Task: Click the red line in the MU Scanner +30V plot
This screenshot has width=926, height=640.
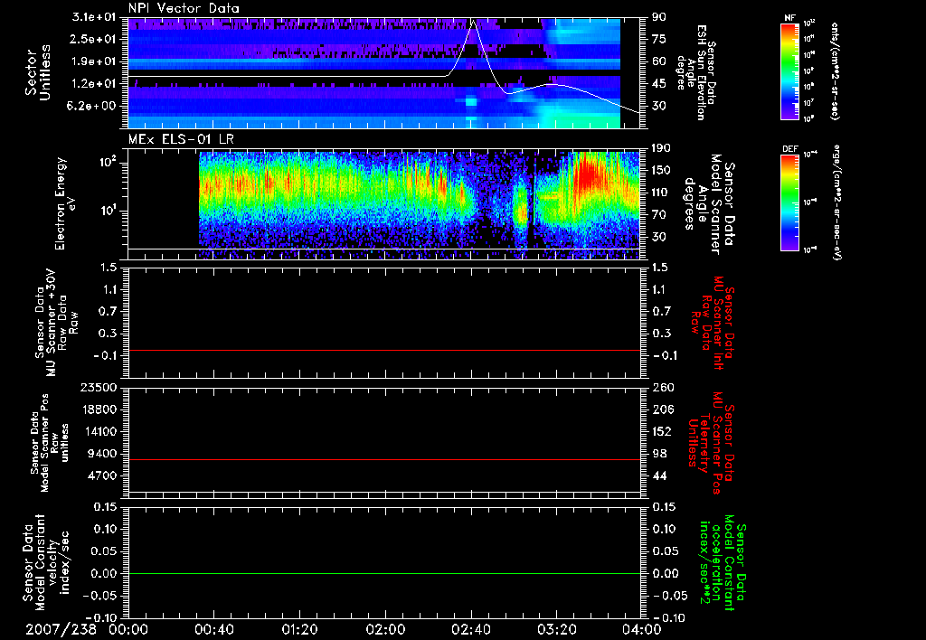Action: click(x=384, y=350)
